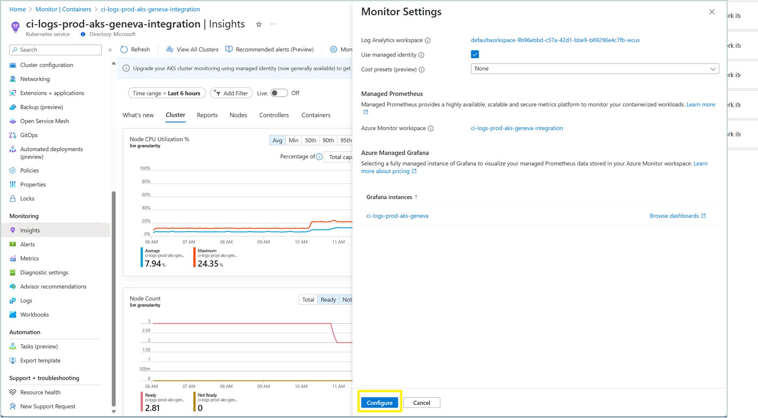Open Azure Monitor workspace ci-logs-prod-aks-geneva-integration link
Image resolution: width=758 pixels, height=418 pixels.
(517, 128)
